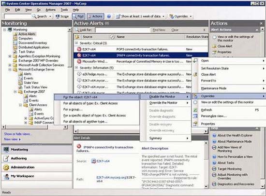Click Clear next to Find Now

pyautogui.click(x=175, y=30)
